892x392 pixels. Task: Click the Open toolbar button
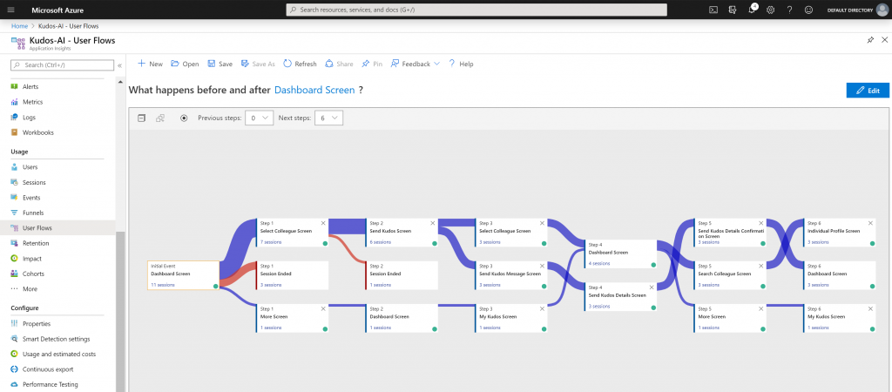point(185,64)
